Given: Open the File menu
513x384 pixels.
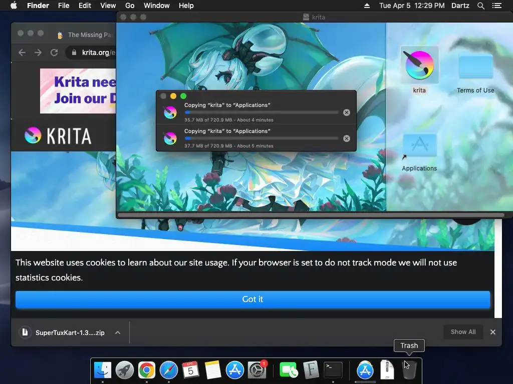Looking at the screenshot, I should tap(64, 5).
